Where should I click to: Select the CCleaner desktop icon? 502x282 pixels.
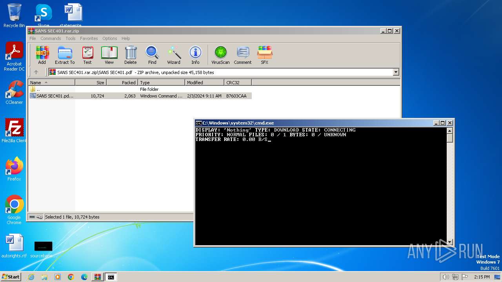(14, 92)
